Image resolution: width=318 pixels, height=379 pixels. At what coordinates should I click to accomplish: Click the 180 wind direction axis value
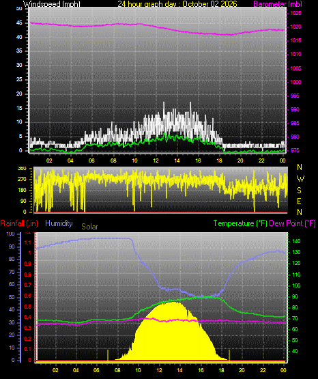[23, 191]
